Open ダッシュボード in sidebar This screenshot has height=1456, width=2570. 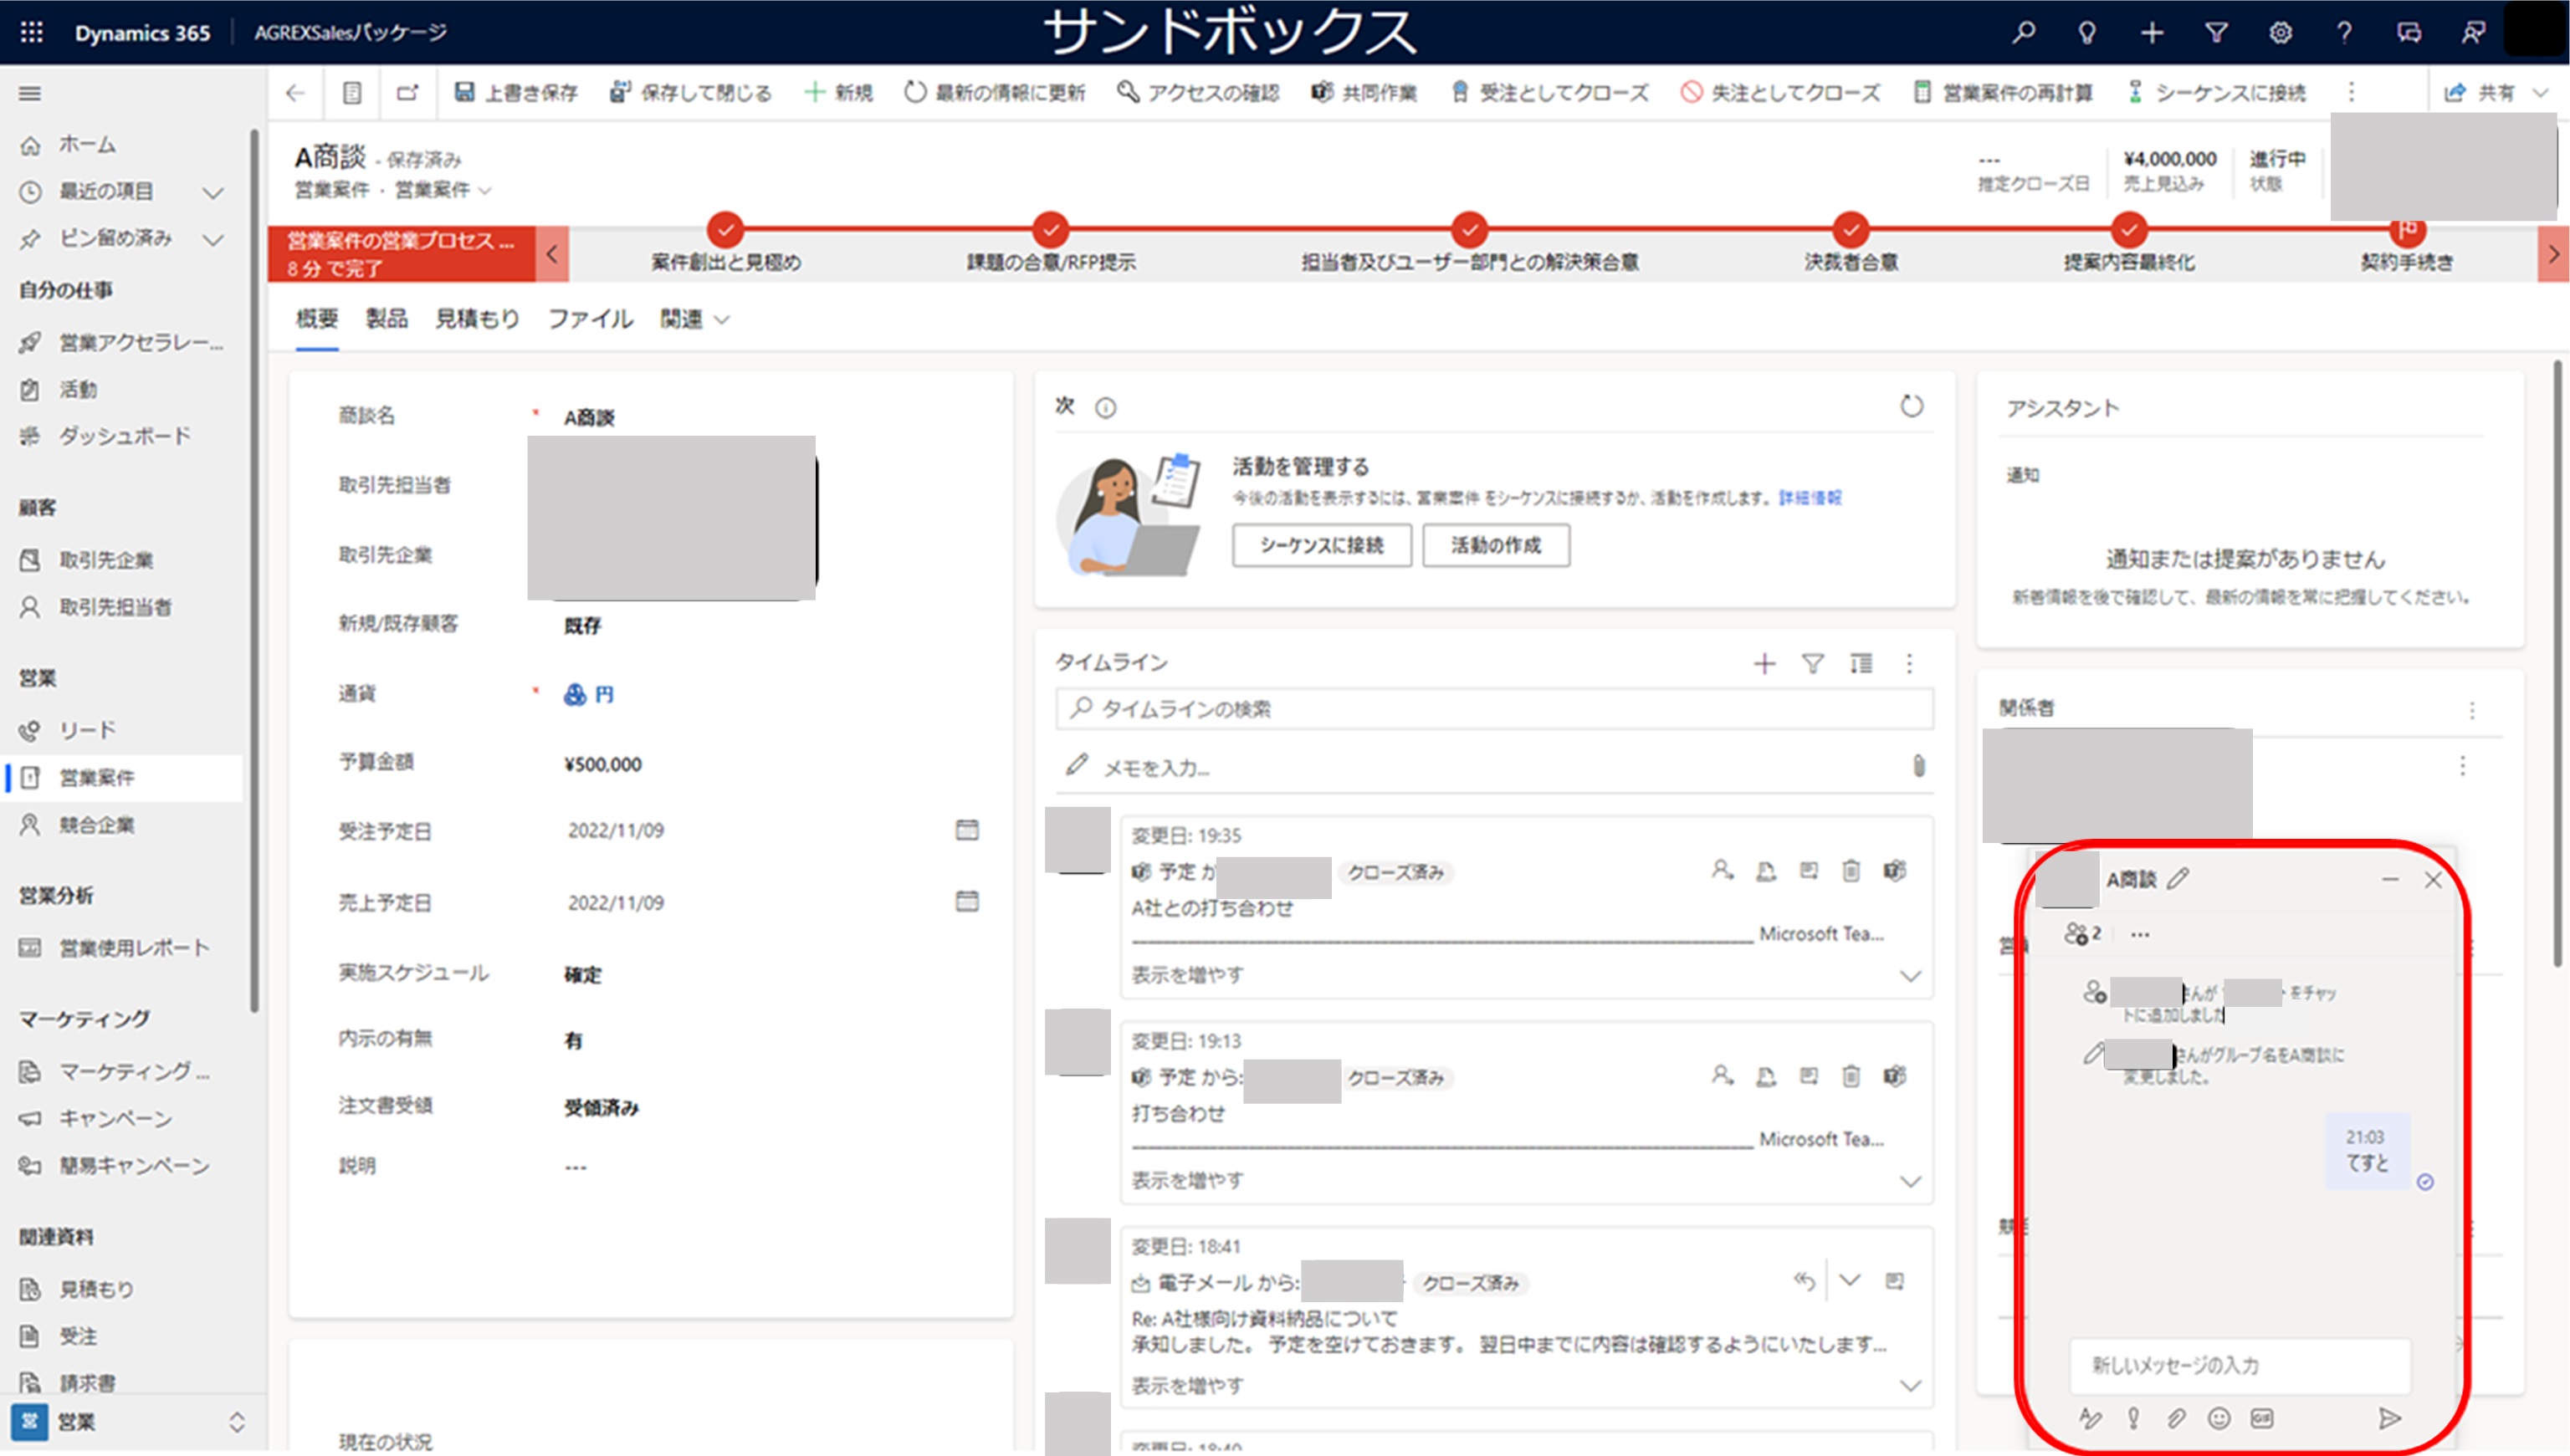click(x=125, y=437)
